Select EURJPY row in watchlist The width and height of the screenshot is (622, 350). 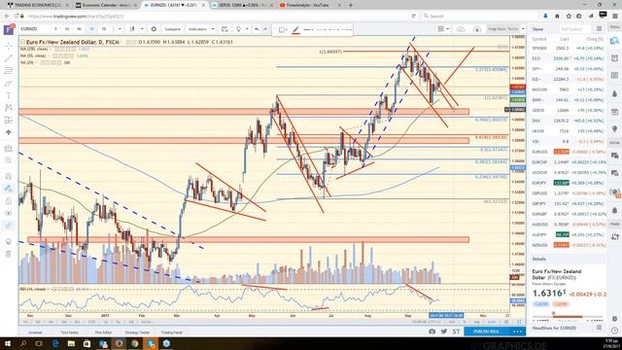[568, 183]
